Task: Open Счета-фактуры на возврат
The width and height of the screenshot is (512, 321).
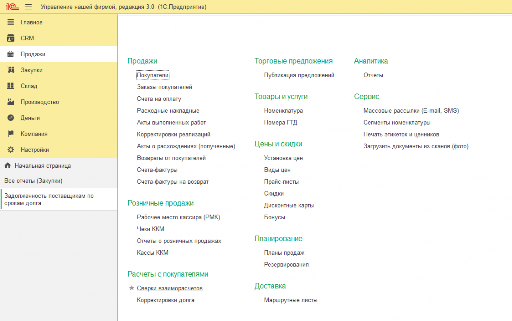Action: (172, 182)
